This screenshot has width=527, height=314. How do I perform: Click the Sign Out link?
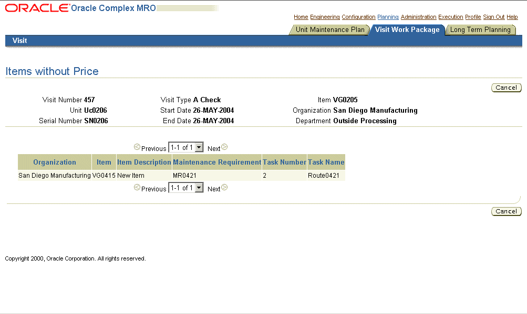click(x=494, y=17)
